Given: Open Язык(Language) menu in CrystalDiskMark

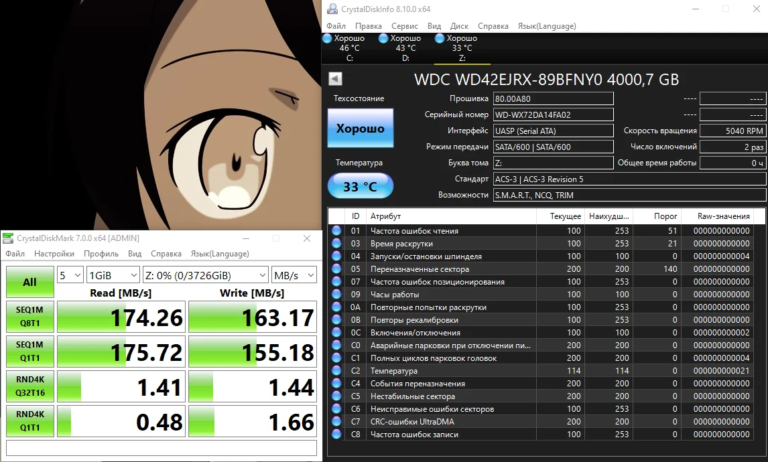Looking at the screenshot, I should (220, 254).
